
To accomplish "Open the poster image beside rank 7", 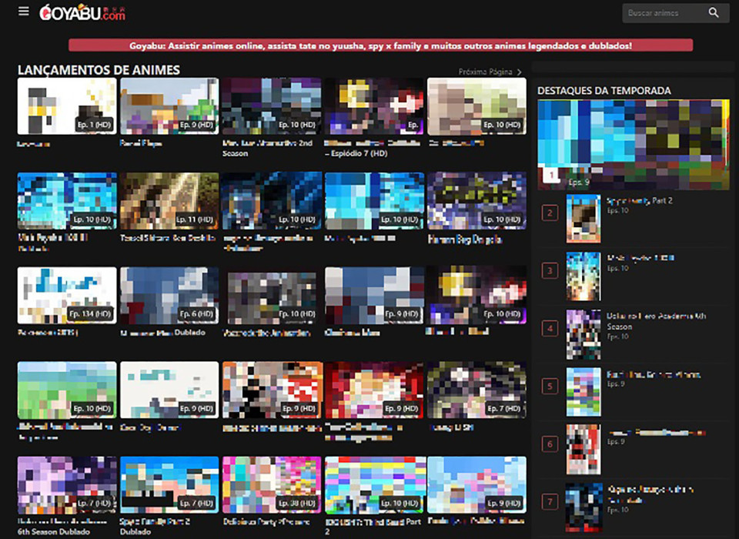I will (584, 507).
